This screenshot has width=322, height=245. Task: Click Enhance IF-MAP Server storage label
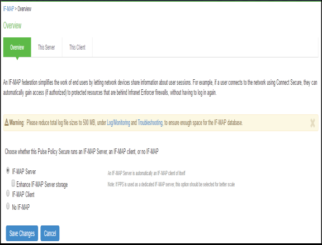click(x=42, y=184)
